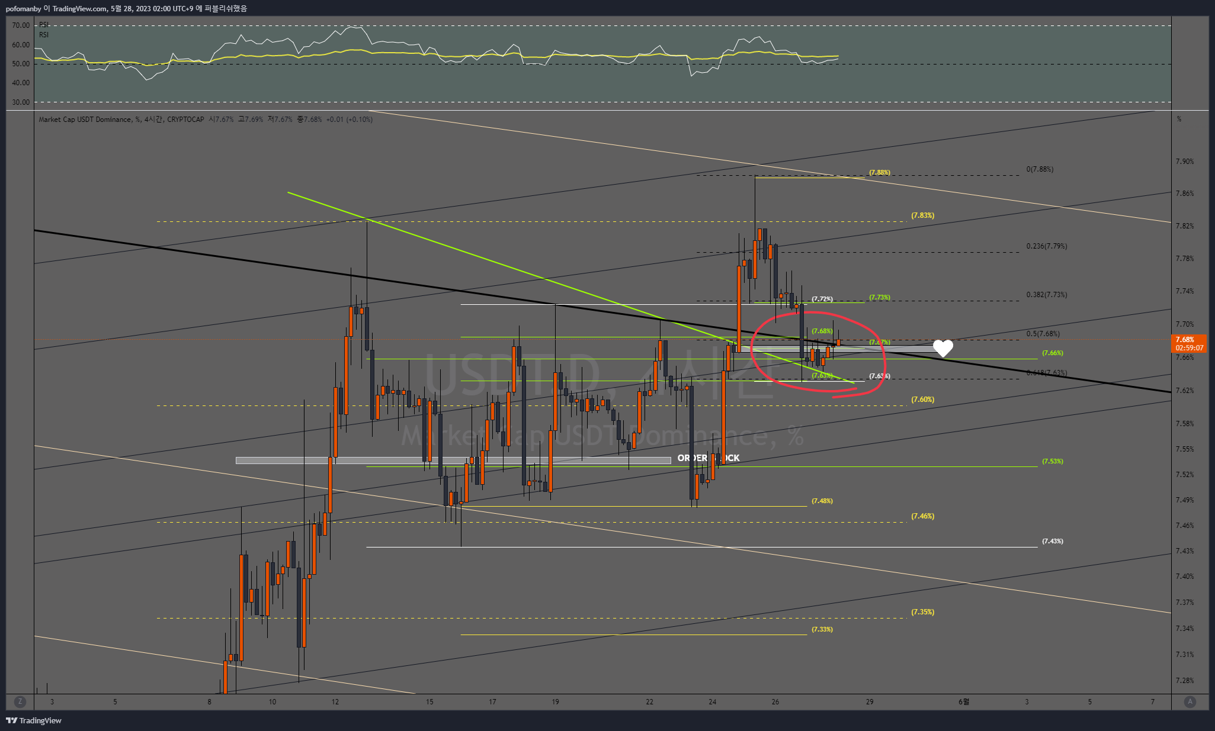Click the yellow (7.48%) line label
The image size is (1215, 731).
(822, 501)
